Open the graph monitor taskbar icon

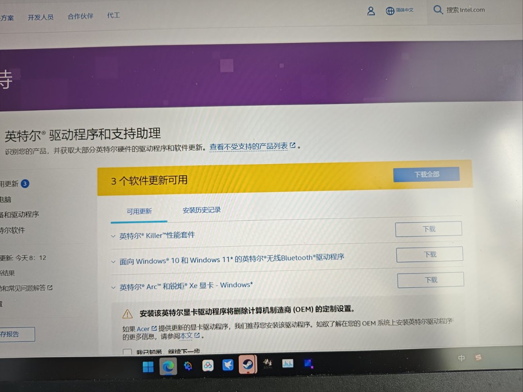(x=288, y=363)
